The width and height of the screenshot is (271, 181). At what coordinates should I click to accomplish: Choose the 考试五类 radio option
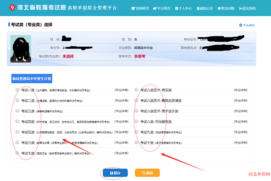point(17,132)
